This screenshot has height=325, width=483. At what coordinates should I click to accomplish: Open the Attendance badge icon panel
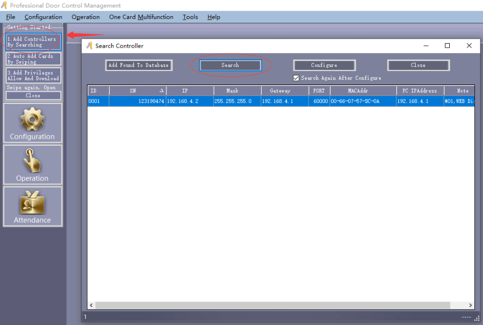point(33,206)
